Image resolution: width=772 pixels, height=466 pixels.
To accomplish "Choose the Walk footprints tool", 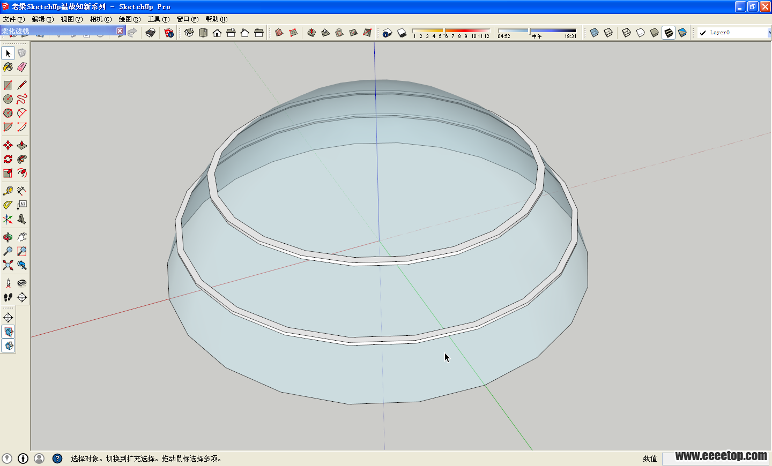I will point(8,297).
